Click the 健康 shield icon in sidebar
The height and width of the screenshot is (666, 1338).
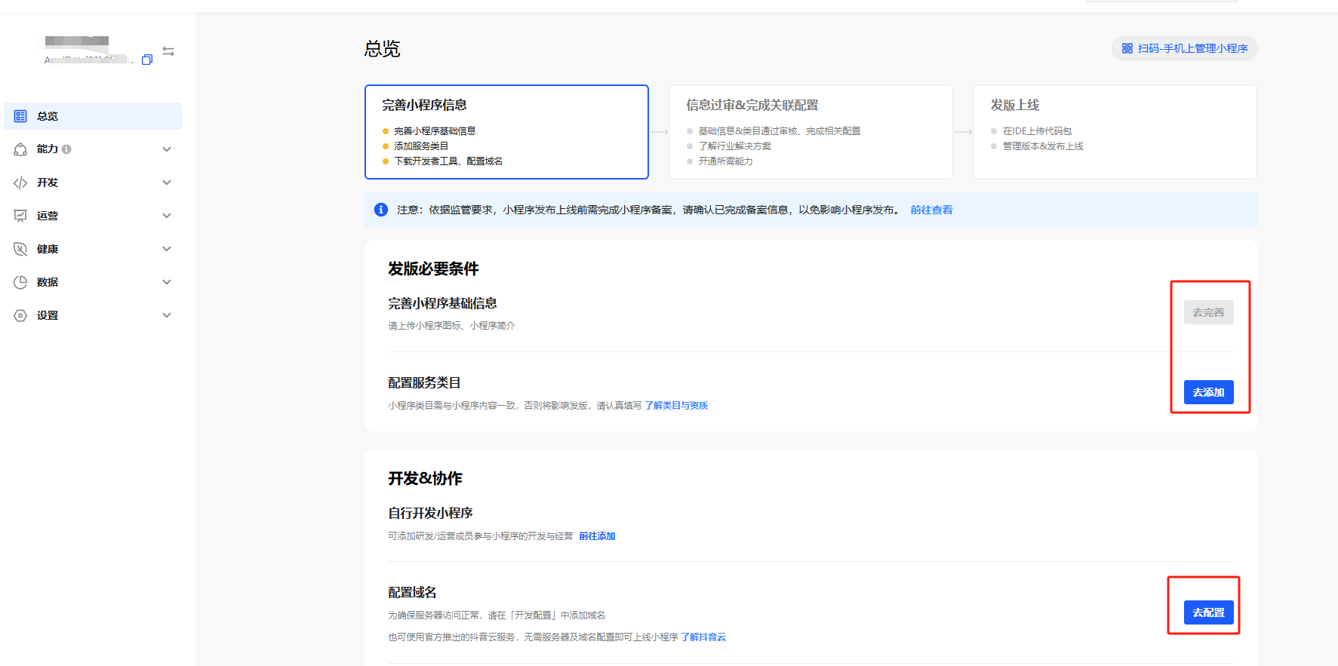(20, 249)
